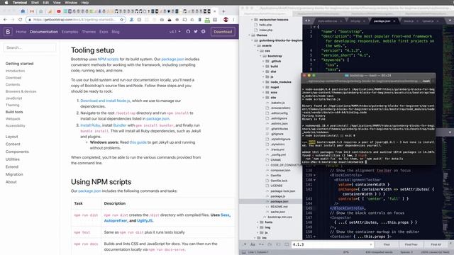Open Migration section in docs sidebar
The height and width of the screenshot is (255, 454).
click(14, 174)
